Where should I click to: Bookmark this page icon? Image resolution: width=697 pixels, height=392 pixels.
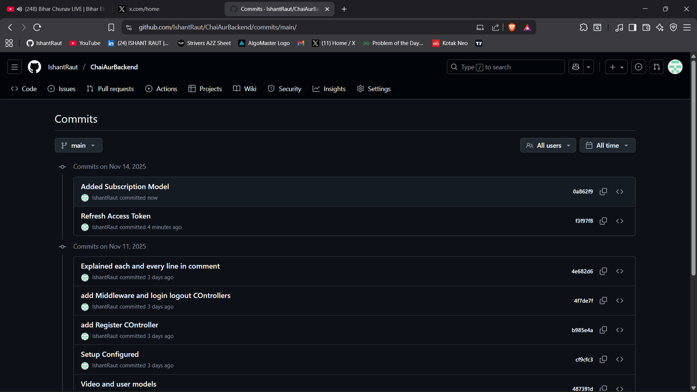[111, 27]
